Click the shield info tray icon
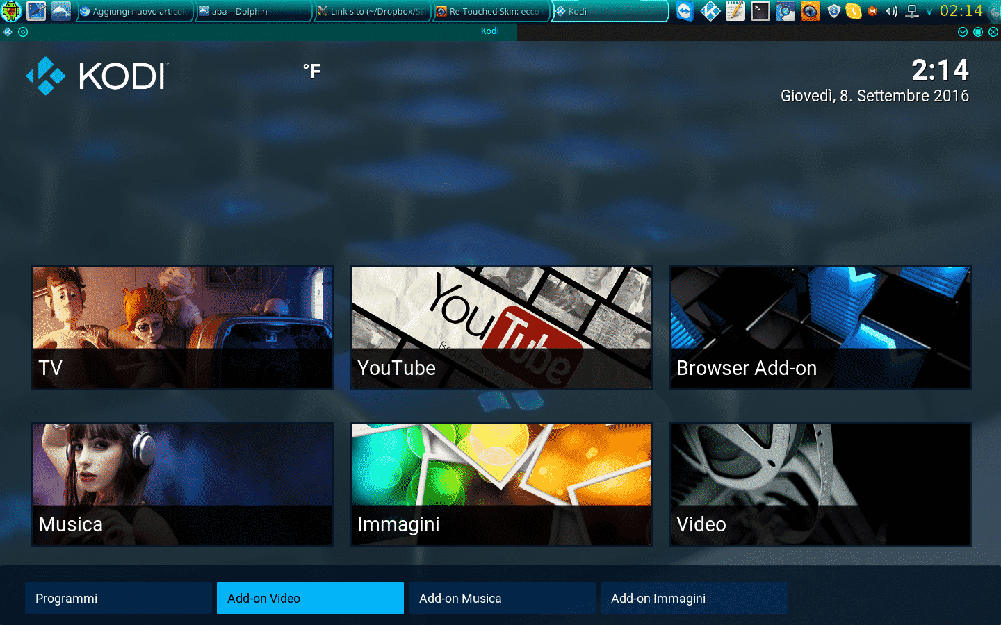The height and width of the screenshot is (625, 1001). (x=834, y=11)
